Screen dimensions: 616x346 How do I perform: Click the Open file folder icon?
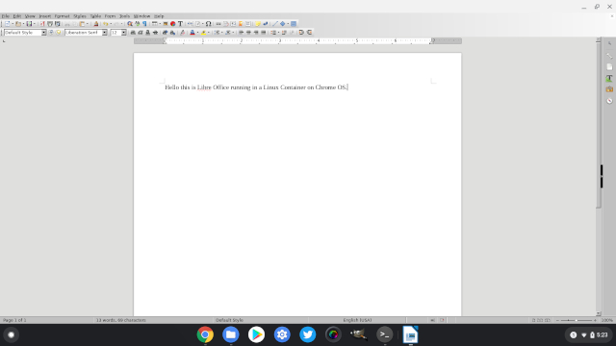pyautogui.click(x=18, y=23)
